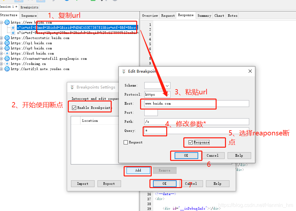Click Help in Breakpoints Settings dialog
The width and height of the screenshot is (296, 211).
(218, 184)
